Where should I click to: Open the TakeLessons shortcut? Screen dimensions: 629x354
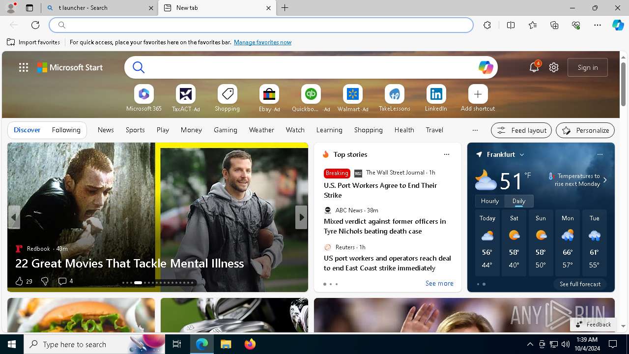[x=394, y=98]
